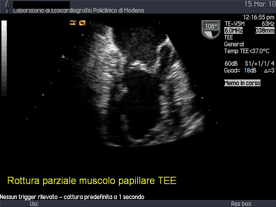The width and height of the screenshot is (276, 207).
Task: Click the TE-V5M probe label
Action: click(234, 24)
